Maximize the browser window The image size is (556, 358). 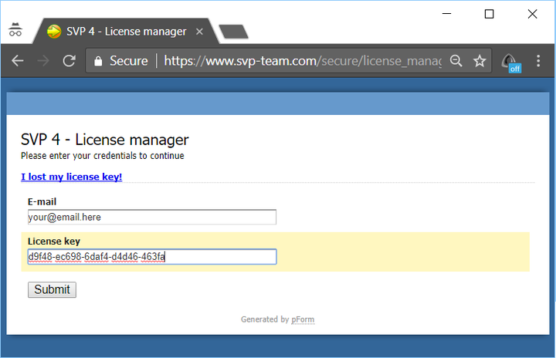[490, 14]
